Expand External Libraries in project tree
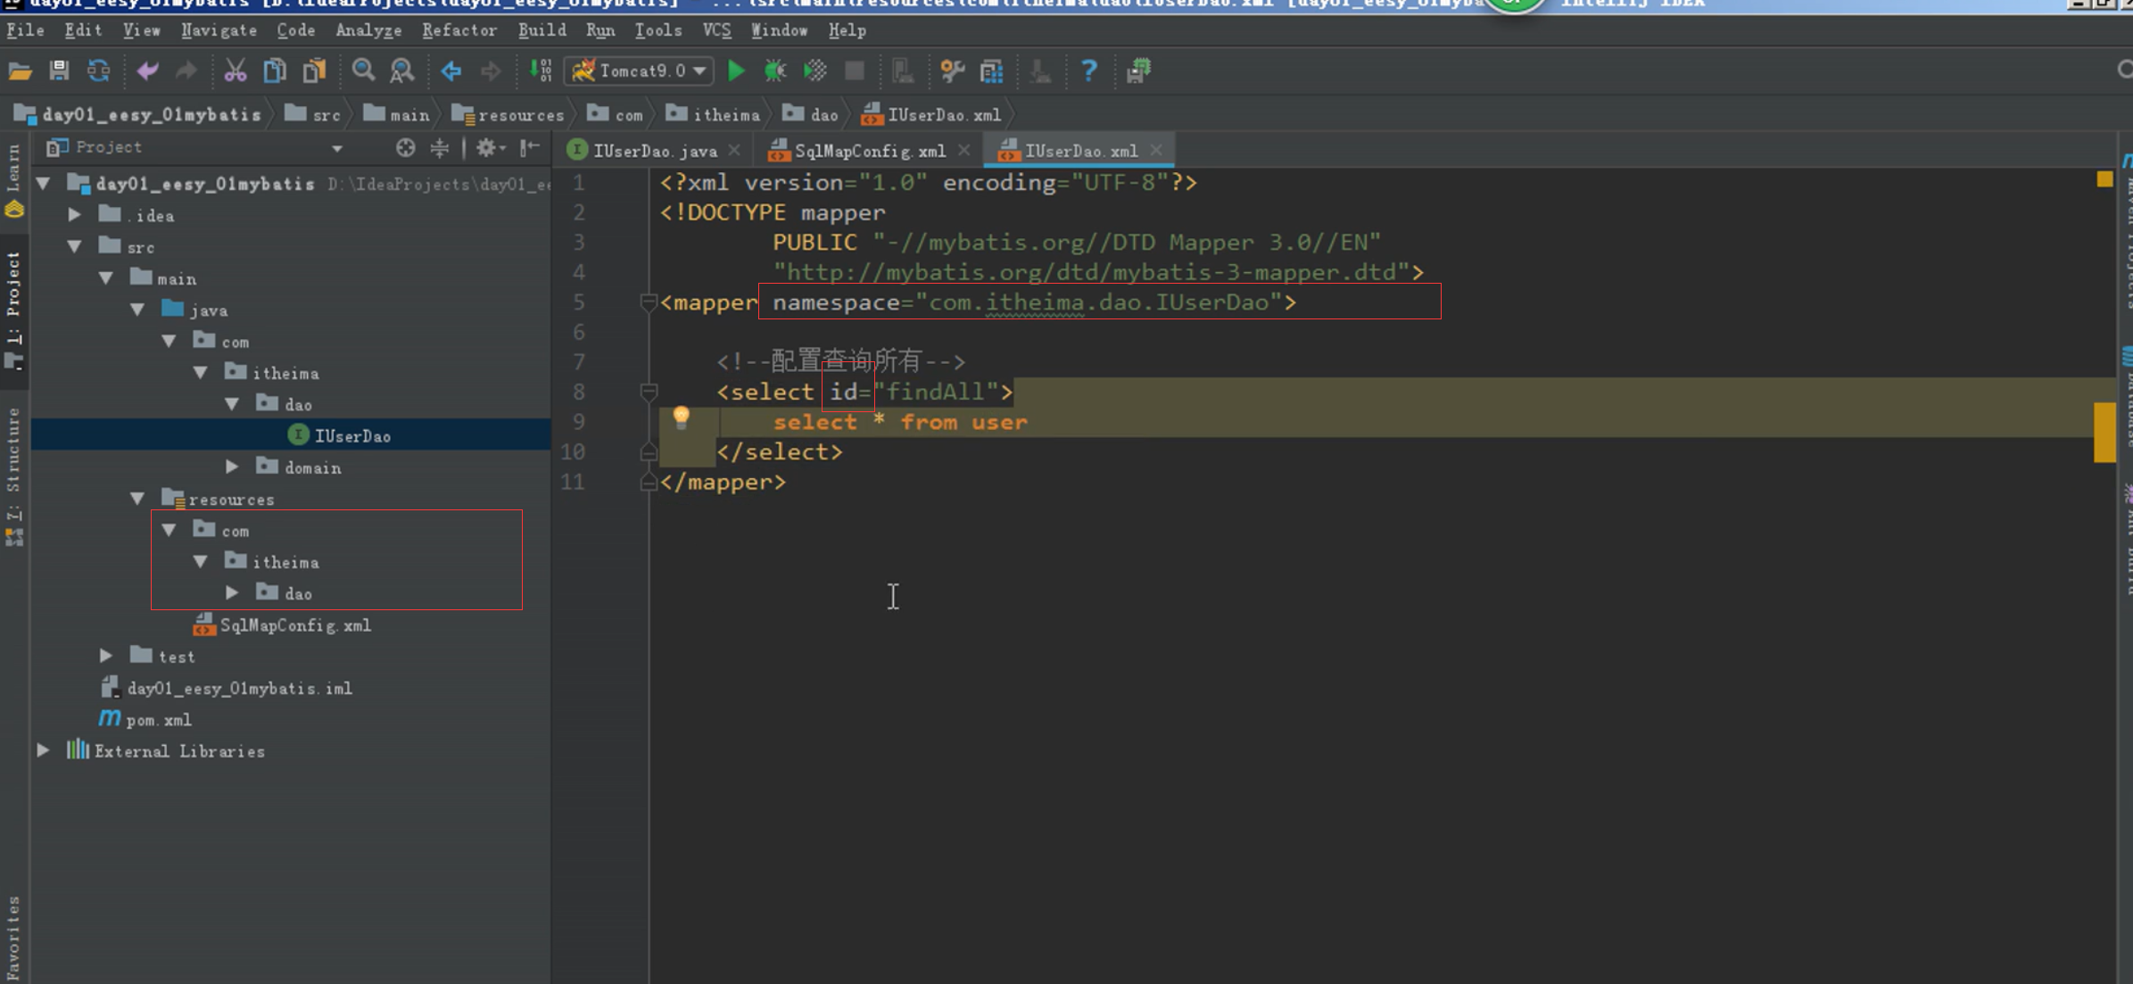 click(43, 750)
